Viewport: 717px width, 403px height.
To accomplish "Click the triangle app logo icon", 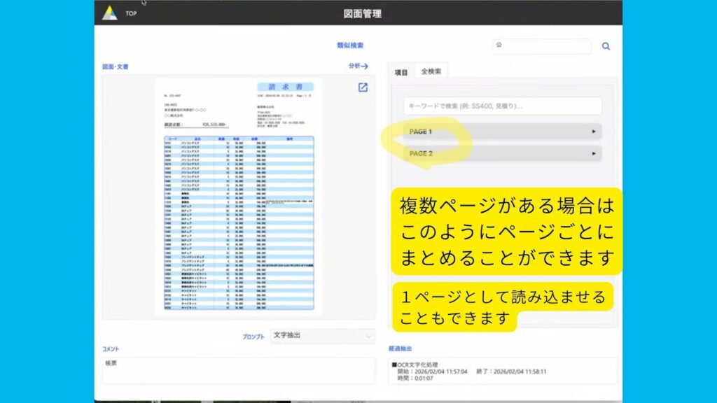I will 110,13.
